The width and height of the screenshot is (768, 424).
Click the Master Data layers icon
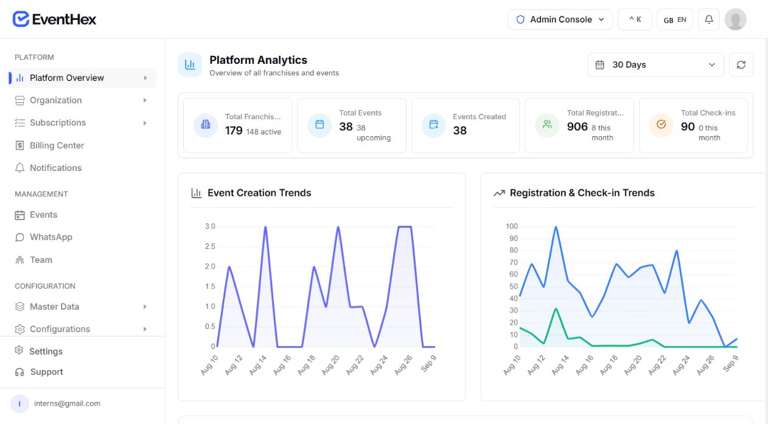(19, 307)
